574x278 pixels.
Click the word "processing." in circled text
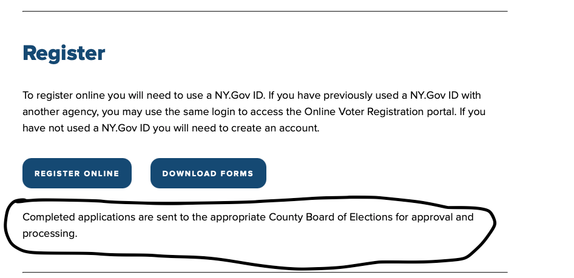pos(50,233)
